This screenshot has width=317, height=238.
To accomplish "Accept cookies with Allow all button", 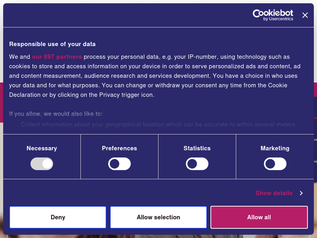I will [x=259, y=217].
